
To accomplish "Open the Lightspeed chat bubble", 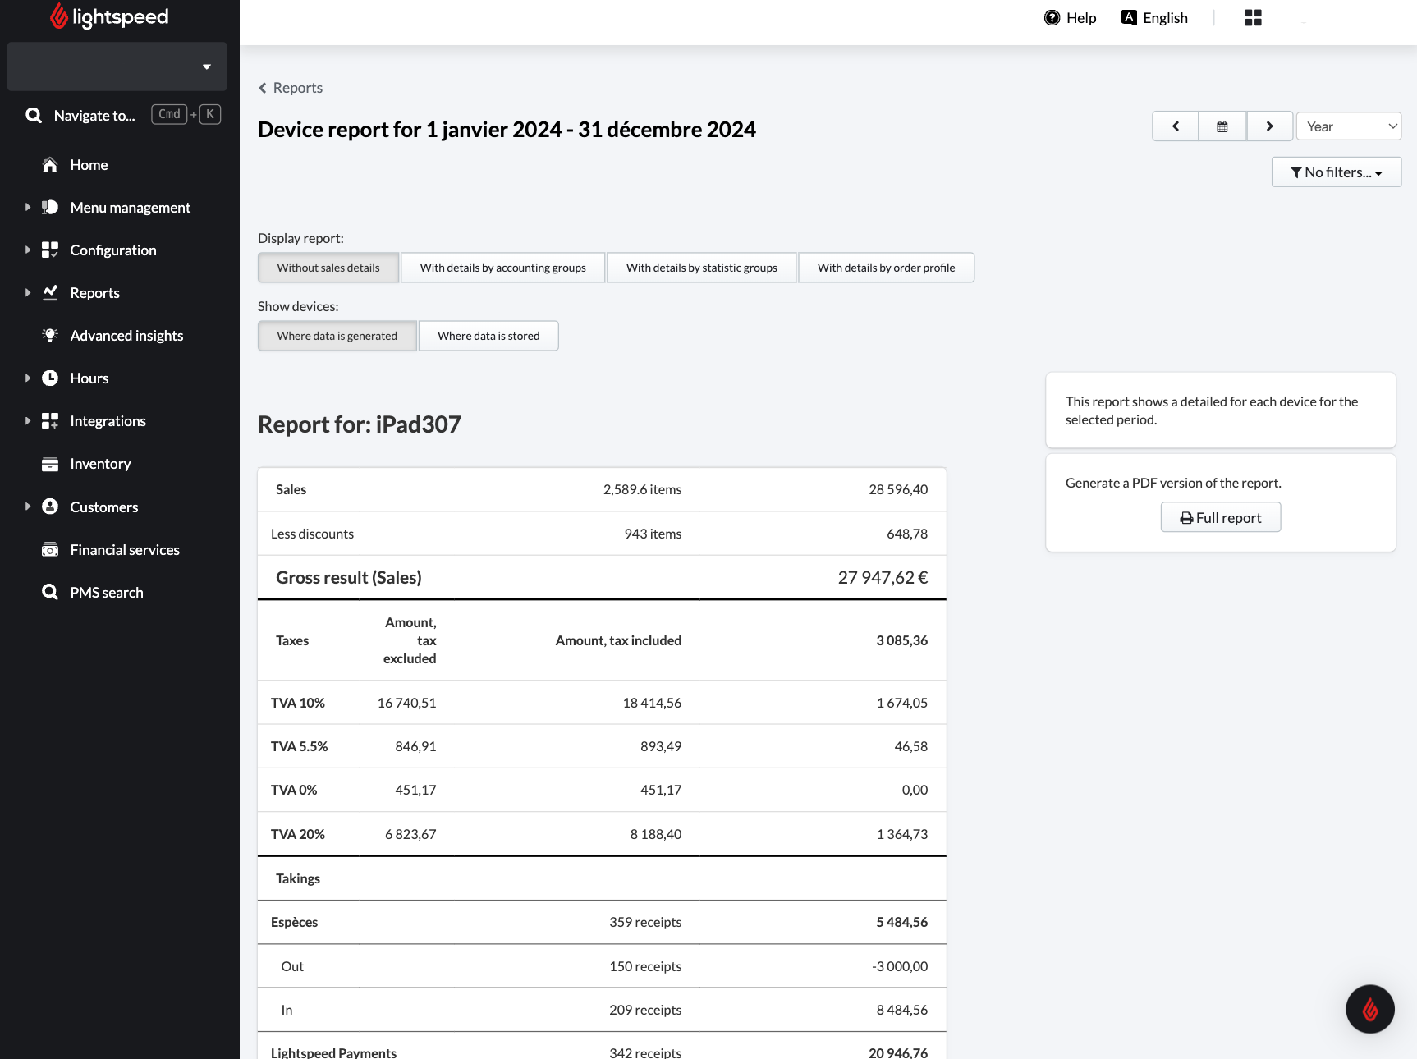I will pyautogui.click(x=1369, y=1009).
